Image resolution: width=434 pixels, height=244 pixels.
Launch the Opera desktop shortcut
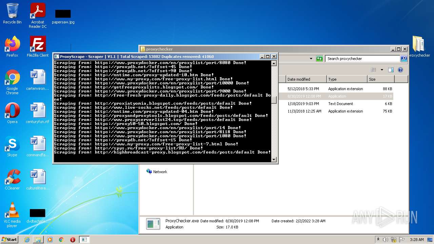tap(12, 113)
